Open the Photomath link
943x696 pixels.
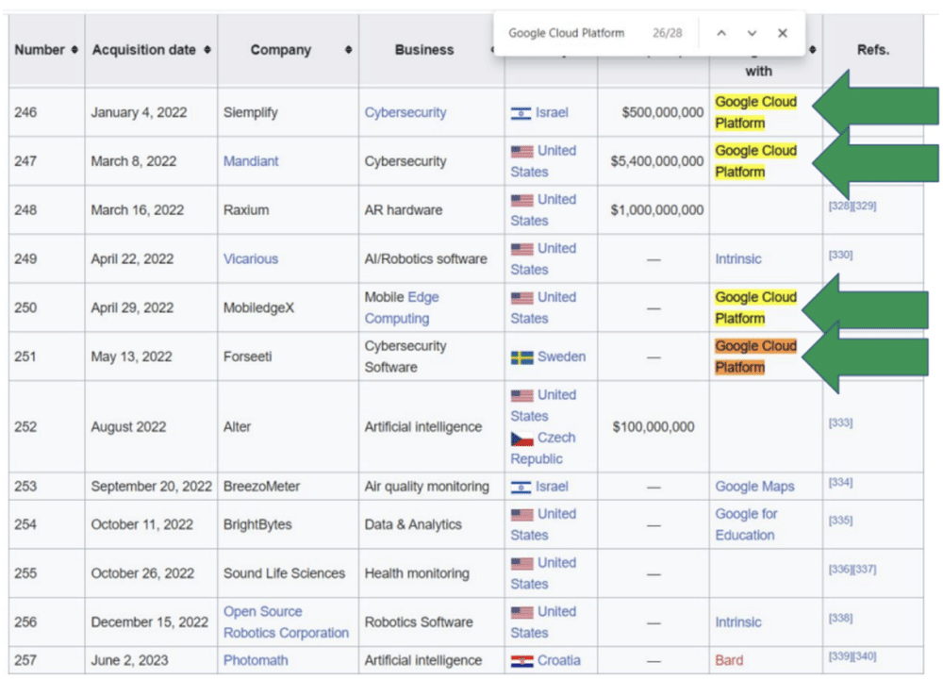[x=256, y=660]
